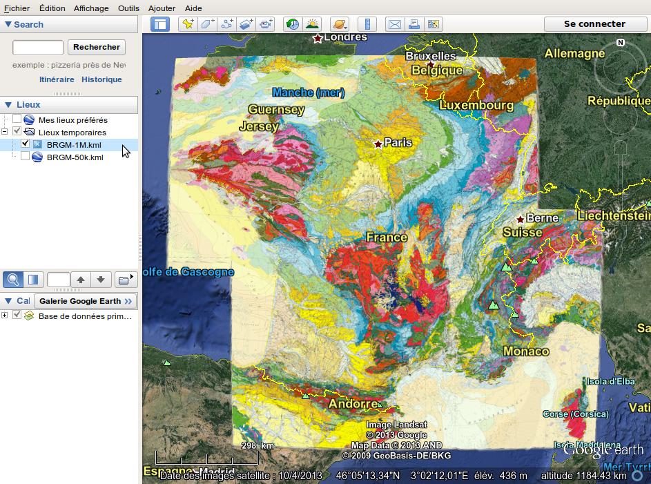Image resolution: width=651 pixels, height=484 pixels.
Task: Click the small field below the Lieux list
Action: click(59, 280)
